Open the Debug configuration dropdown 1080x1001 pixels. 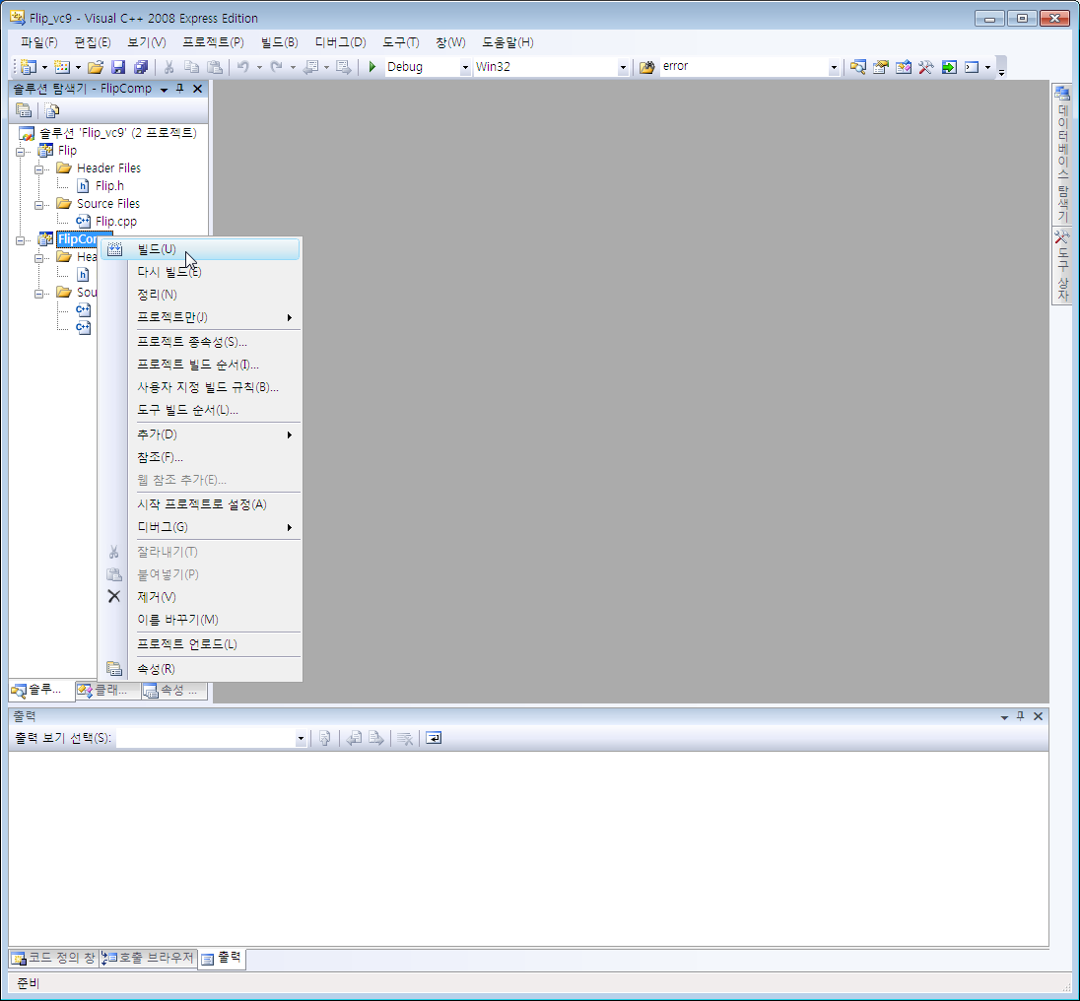pyautogui.click(x=465, y=67)
